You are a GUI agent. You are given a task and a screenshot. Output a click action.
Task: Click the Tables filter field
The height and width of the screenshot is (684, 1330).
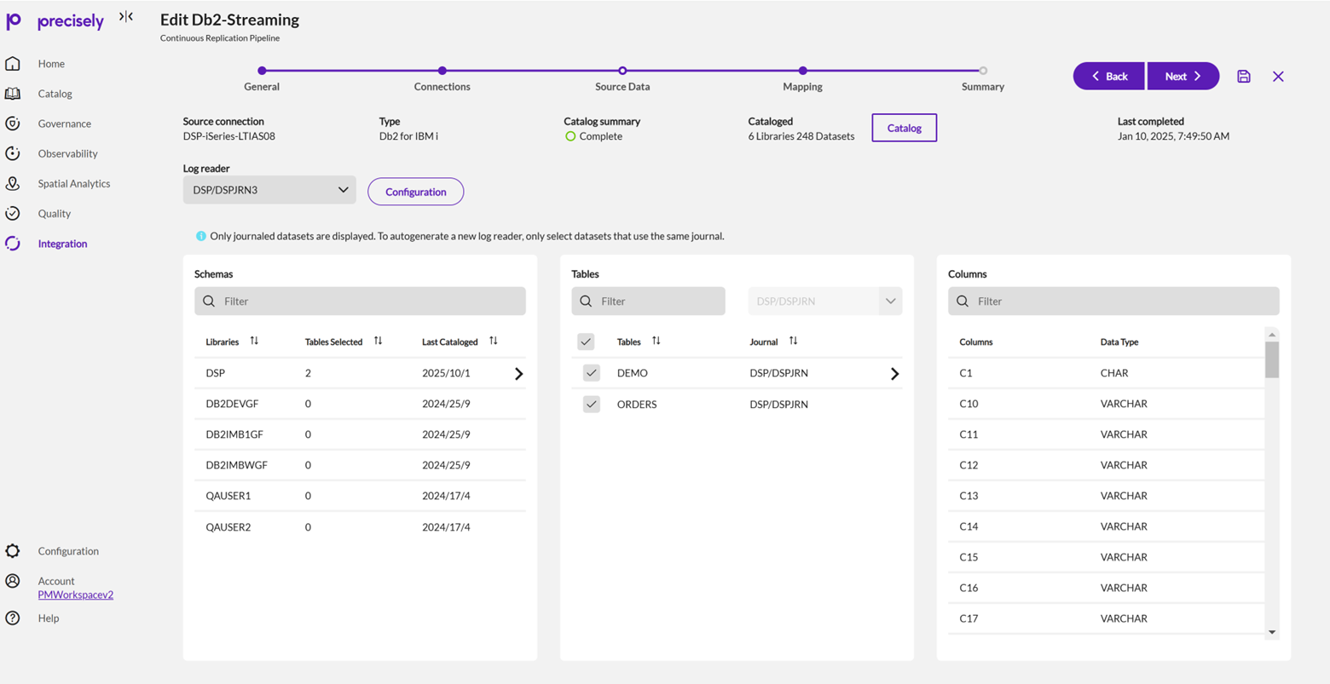tap(649, 302)
